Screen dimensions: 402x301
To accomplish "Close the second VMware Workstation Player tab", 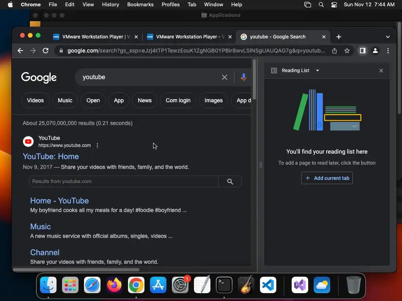I will point(230,37).
